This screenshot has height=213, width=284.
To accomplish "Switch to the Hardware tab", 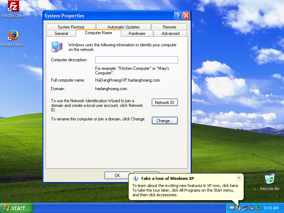I will (x=137, y=33).
